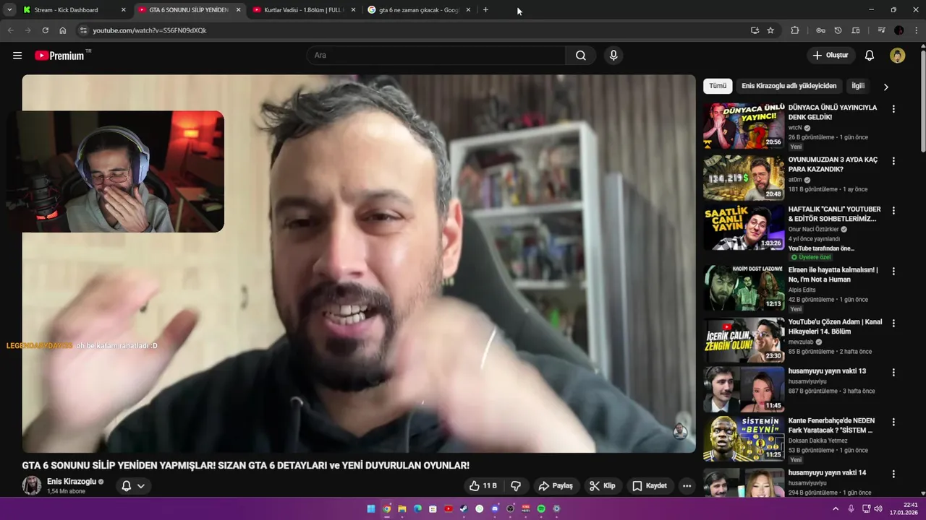
Task: Like the video with thumbs up
Action: [x=483, y=486]
